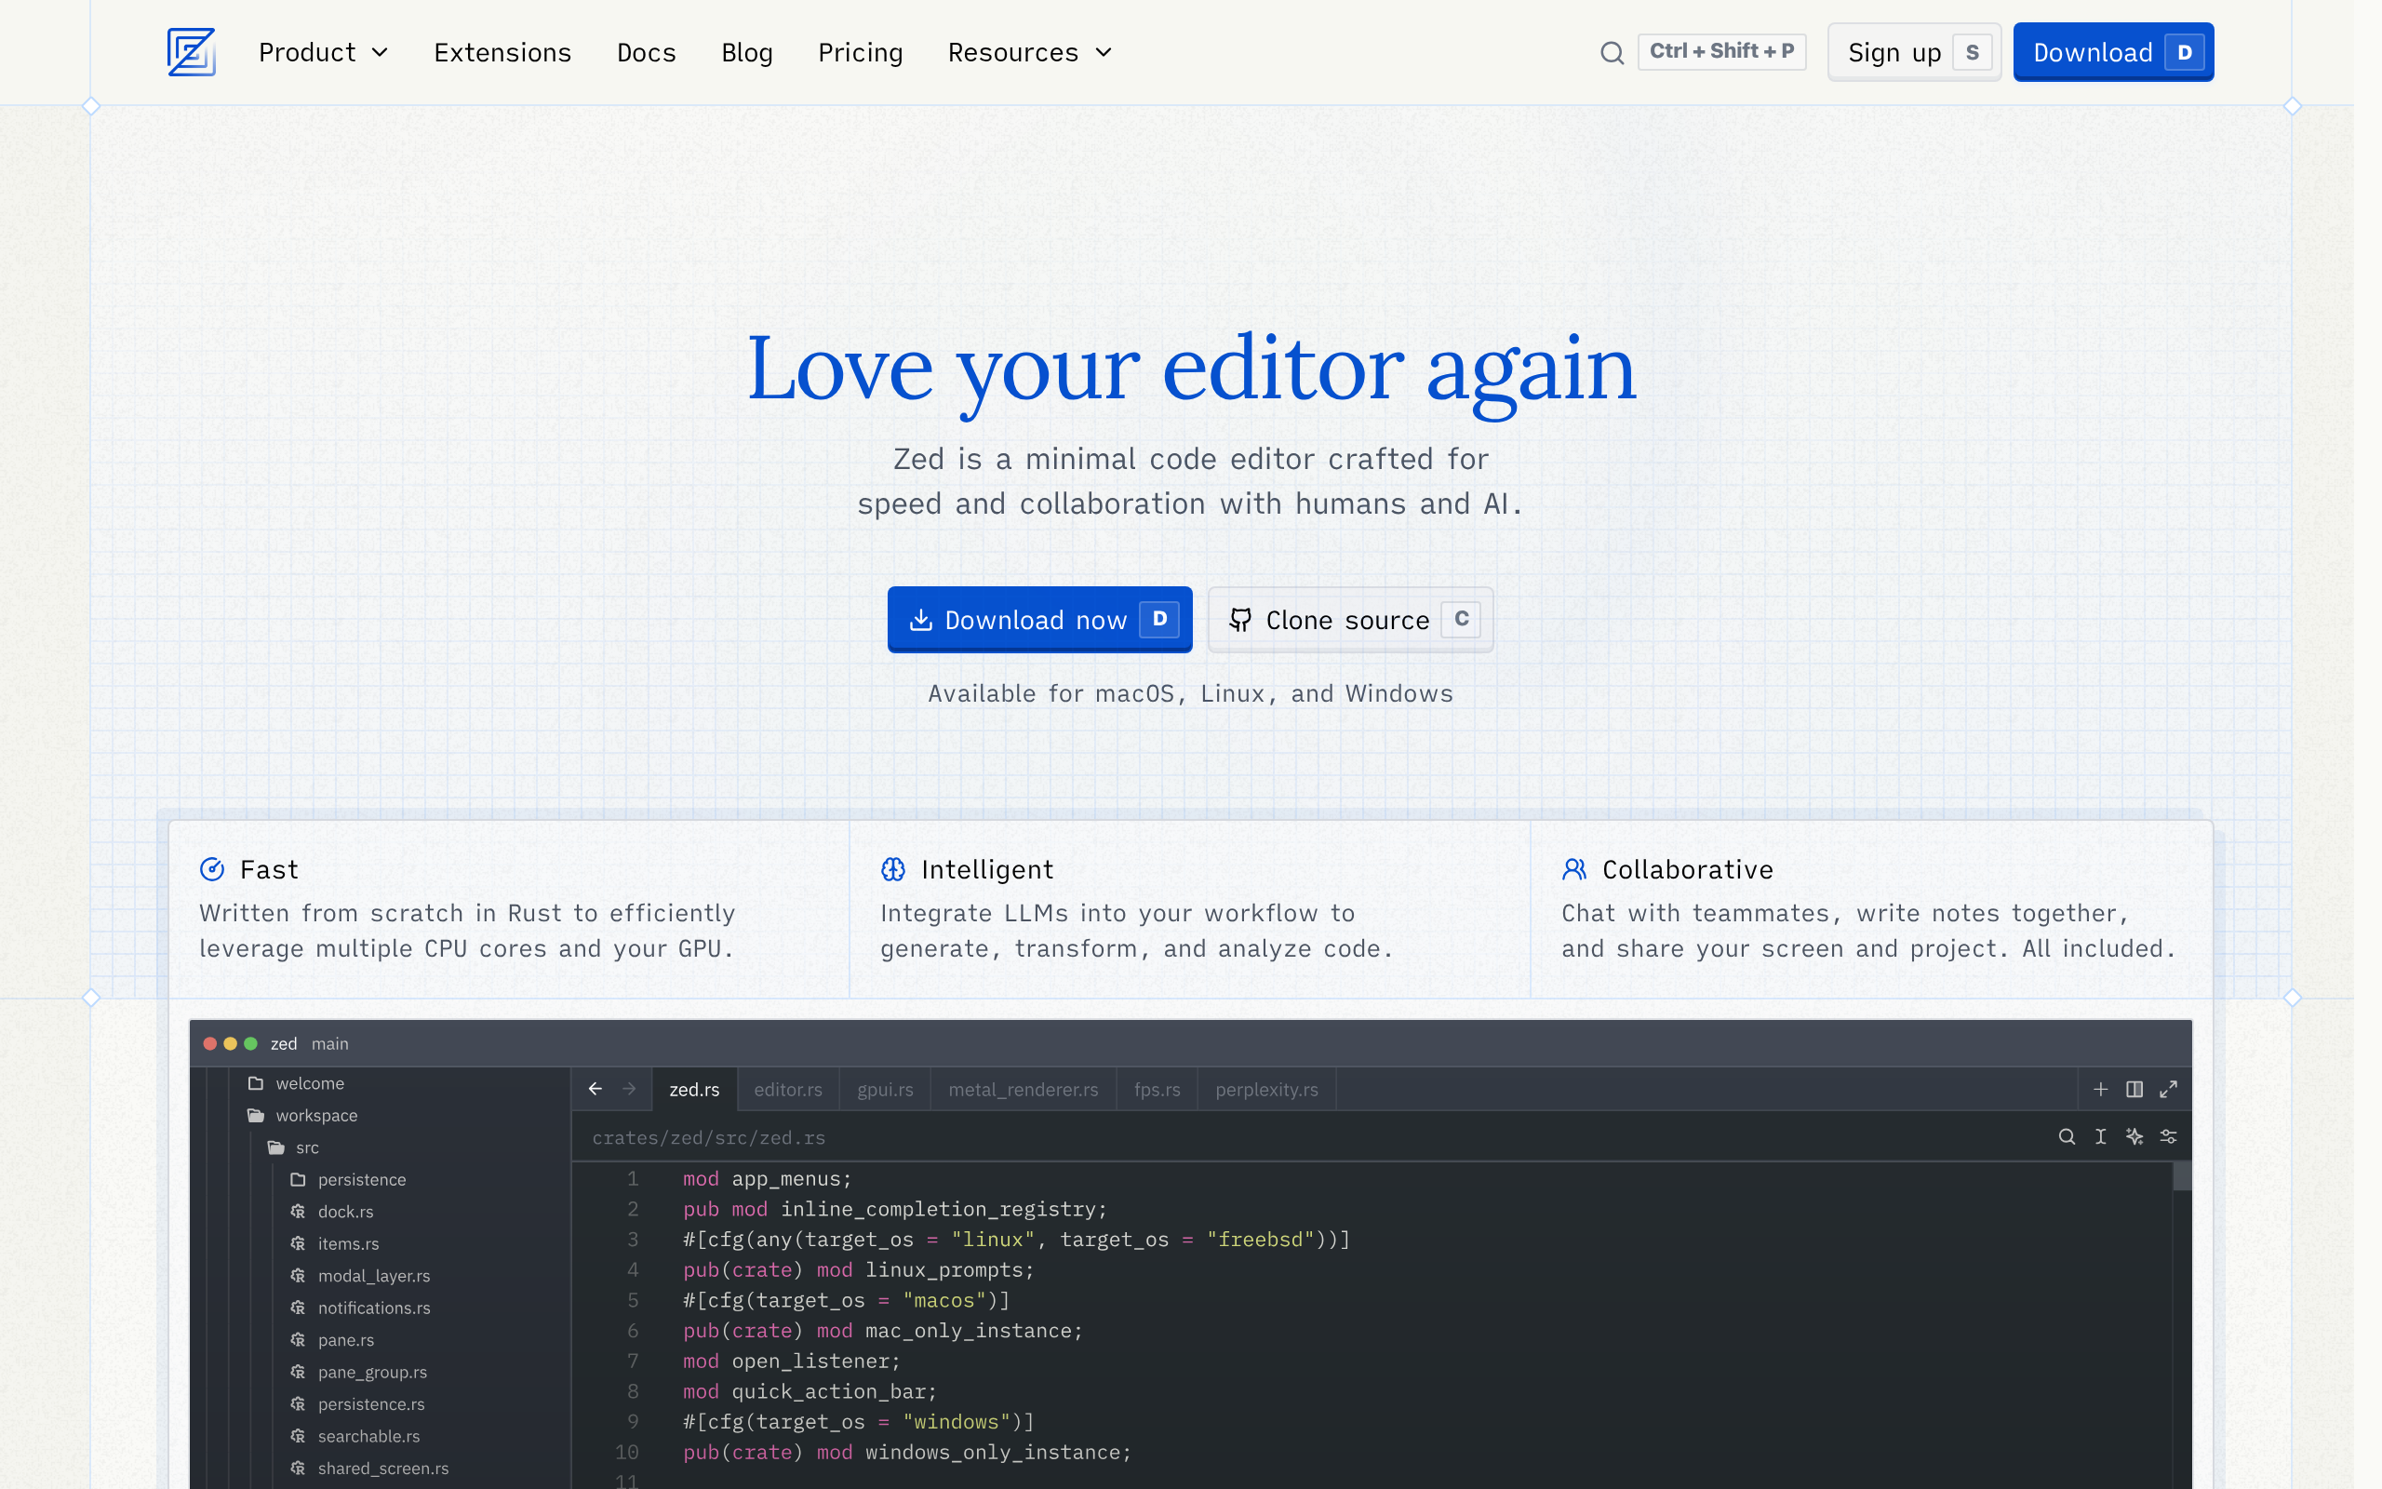Collapse the src folder
This screenshot has width=2382, height=1489.
coord(306,1148)
